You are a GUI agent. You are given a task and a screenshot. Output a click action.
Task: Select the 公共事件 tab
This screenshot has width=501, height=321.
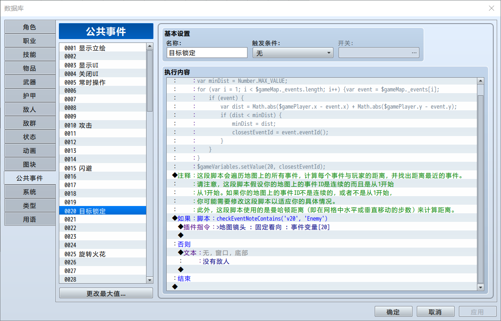pyautogui.click(x=30, y=178)
